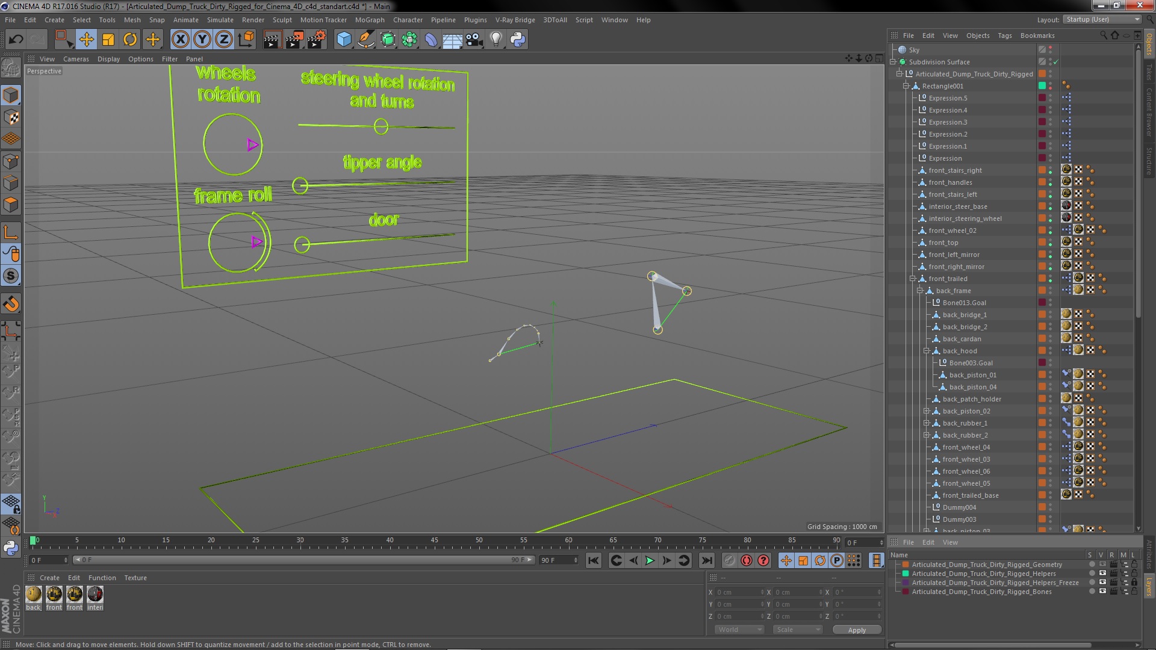Screen dimensions: 1156x650
Task: Add a floor environment object
Action: [x=452, y=40]
